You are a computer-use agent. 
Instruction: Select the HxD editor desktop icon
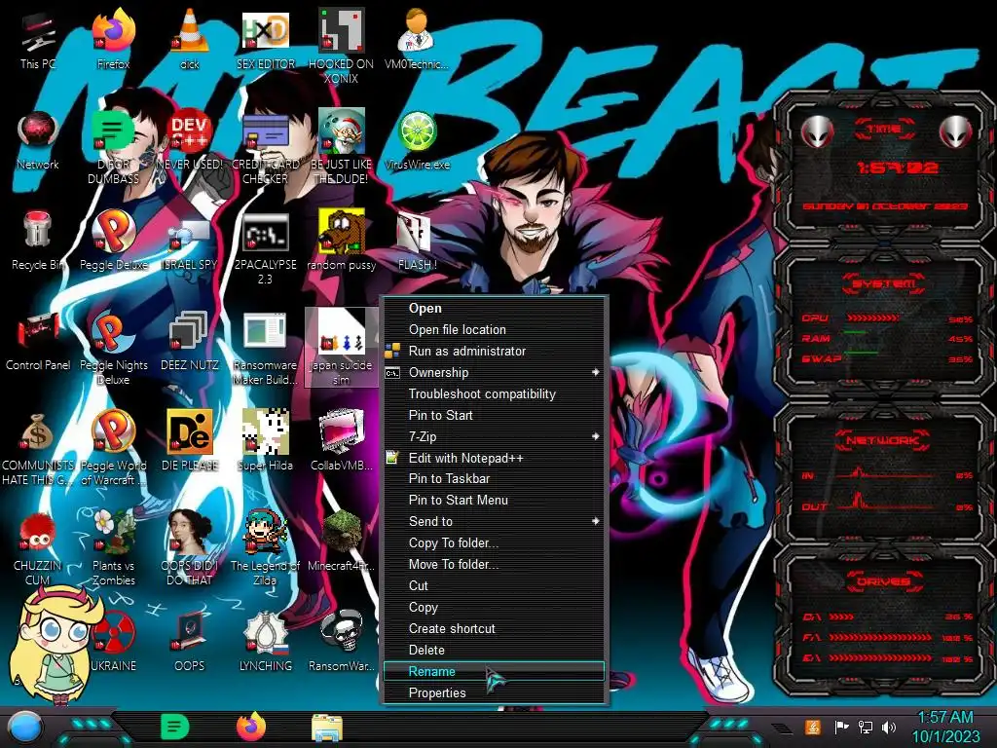pos(265,39)
